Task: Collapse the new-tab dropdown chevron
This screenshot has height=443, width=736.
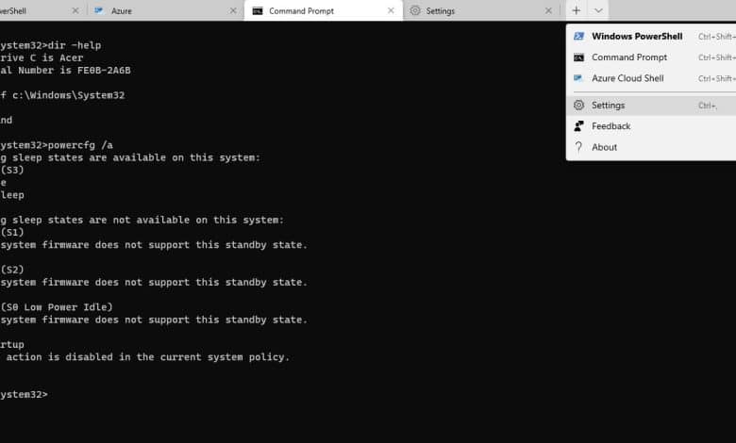Action: (x=598, y=10)
